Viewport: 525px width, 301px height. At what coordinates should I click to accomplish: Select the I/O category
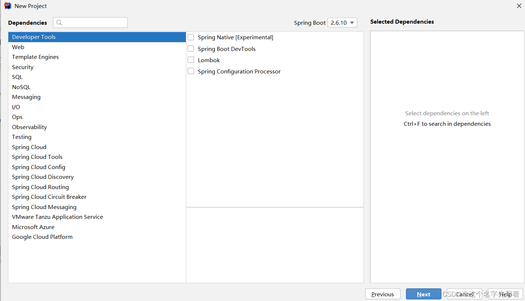click(x=97, y=107)
